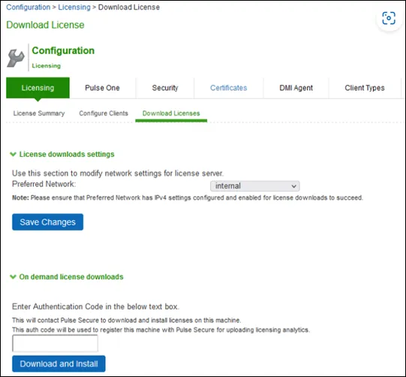Click the wrench Configuration icon
The height and width of the screenshot is (377, 406).
click(x=16, y=58)
